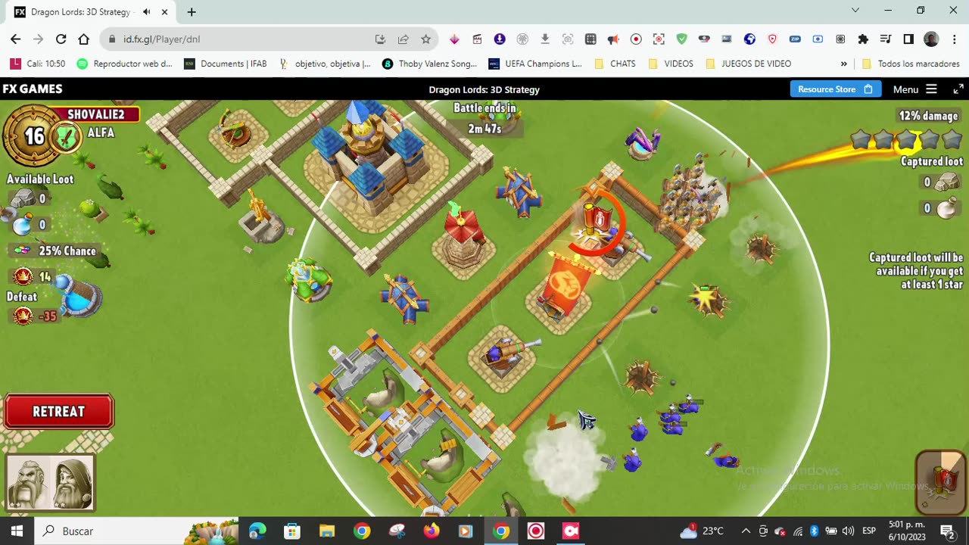Open the UEFA Champions League bookmark
969x545 pixels.
535,64
